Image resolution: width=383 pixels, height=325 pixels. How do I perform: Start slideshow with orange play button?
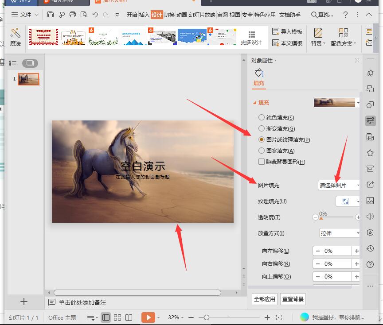(x=148, y=317)
